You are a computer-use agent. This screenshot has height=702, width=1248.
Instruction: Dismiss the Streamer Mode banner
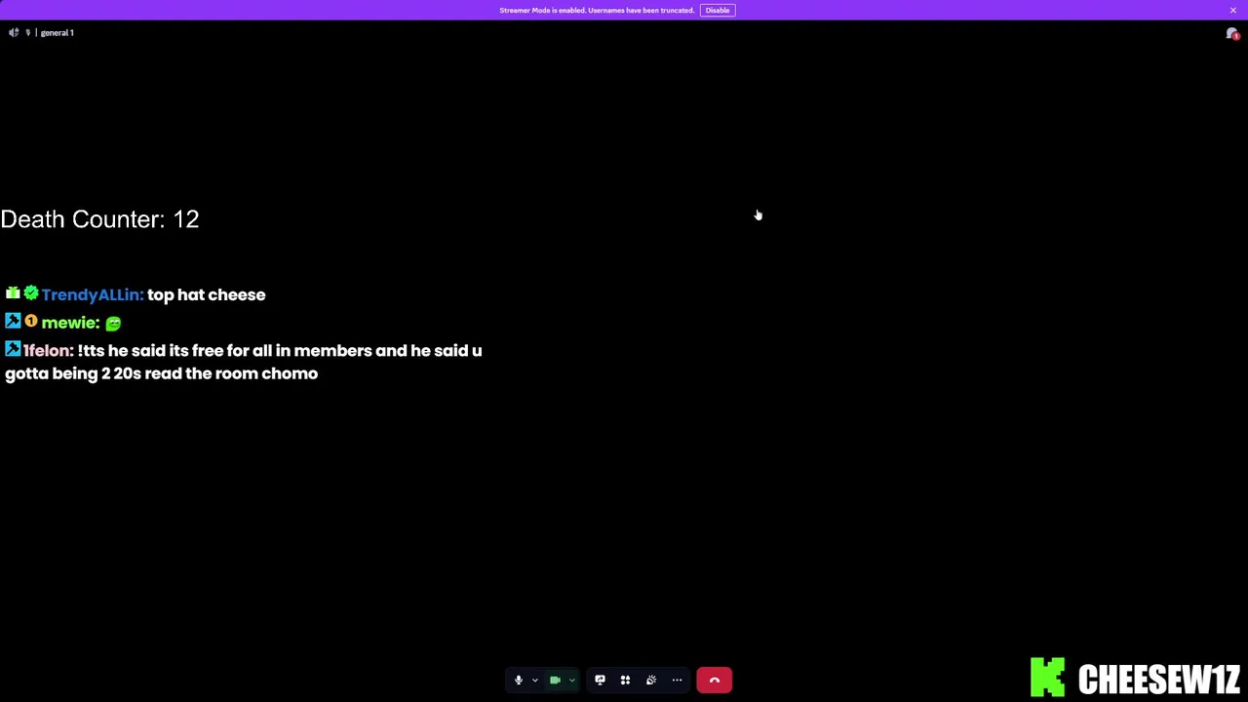coord(1232,10)
